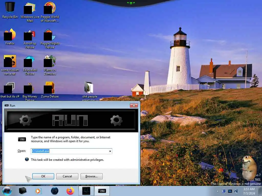Select the Windows Live Mail shortcut

click(30, 12)
